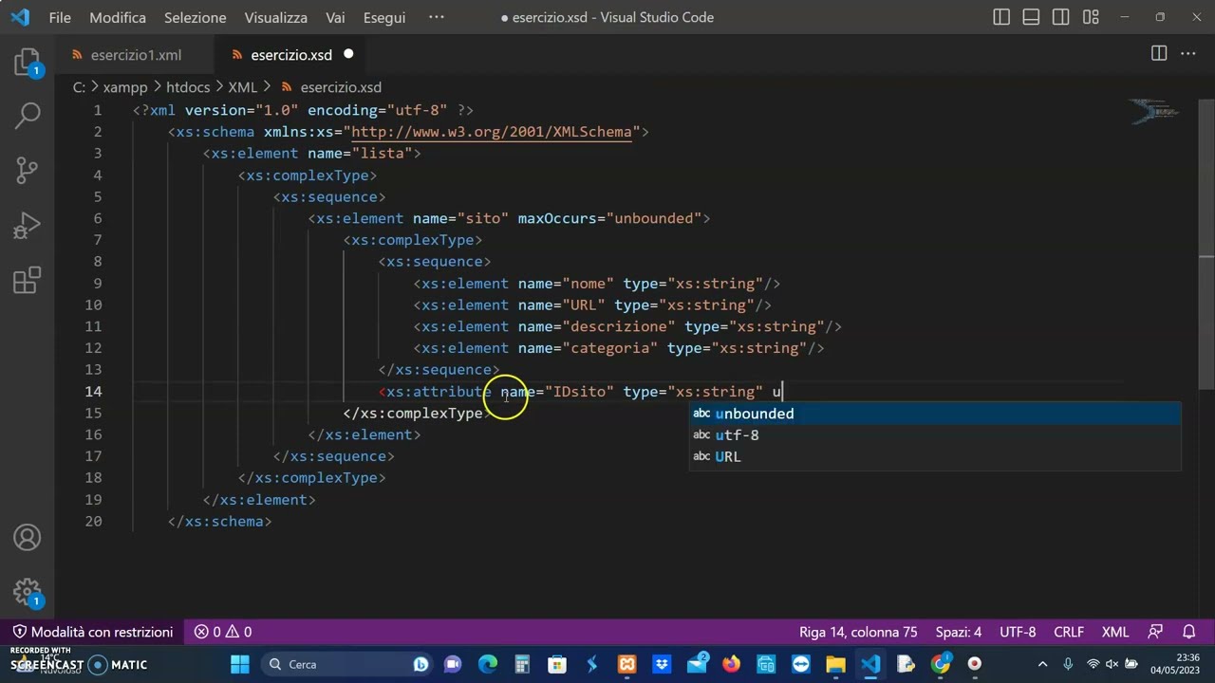Screen dimensions: 1215x683
Task: Click the name="lista" element line
Action: coord(311,154)
